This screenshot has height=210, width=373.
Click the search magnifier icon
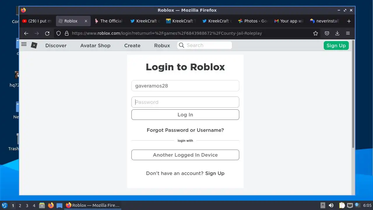point(182,45)
